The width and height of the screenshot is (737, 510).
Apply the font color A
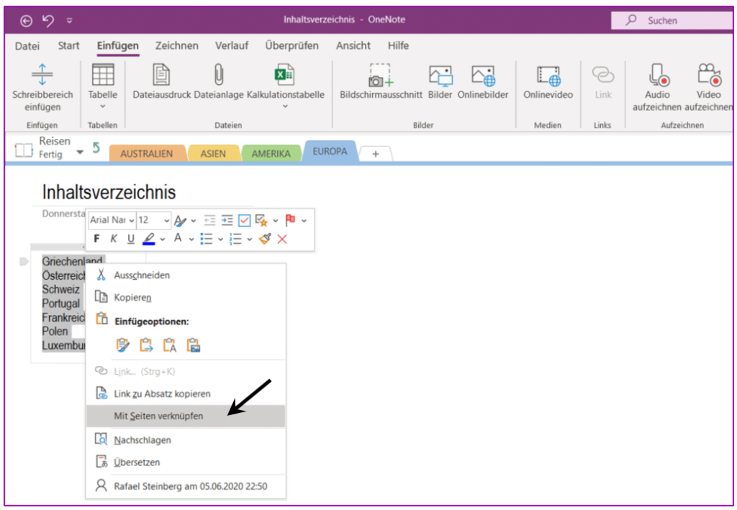178,238
